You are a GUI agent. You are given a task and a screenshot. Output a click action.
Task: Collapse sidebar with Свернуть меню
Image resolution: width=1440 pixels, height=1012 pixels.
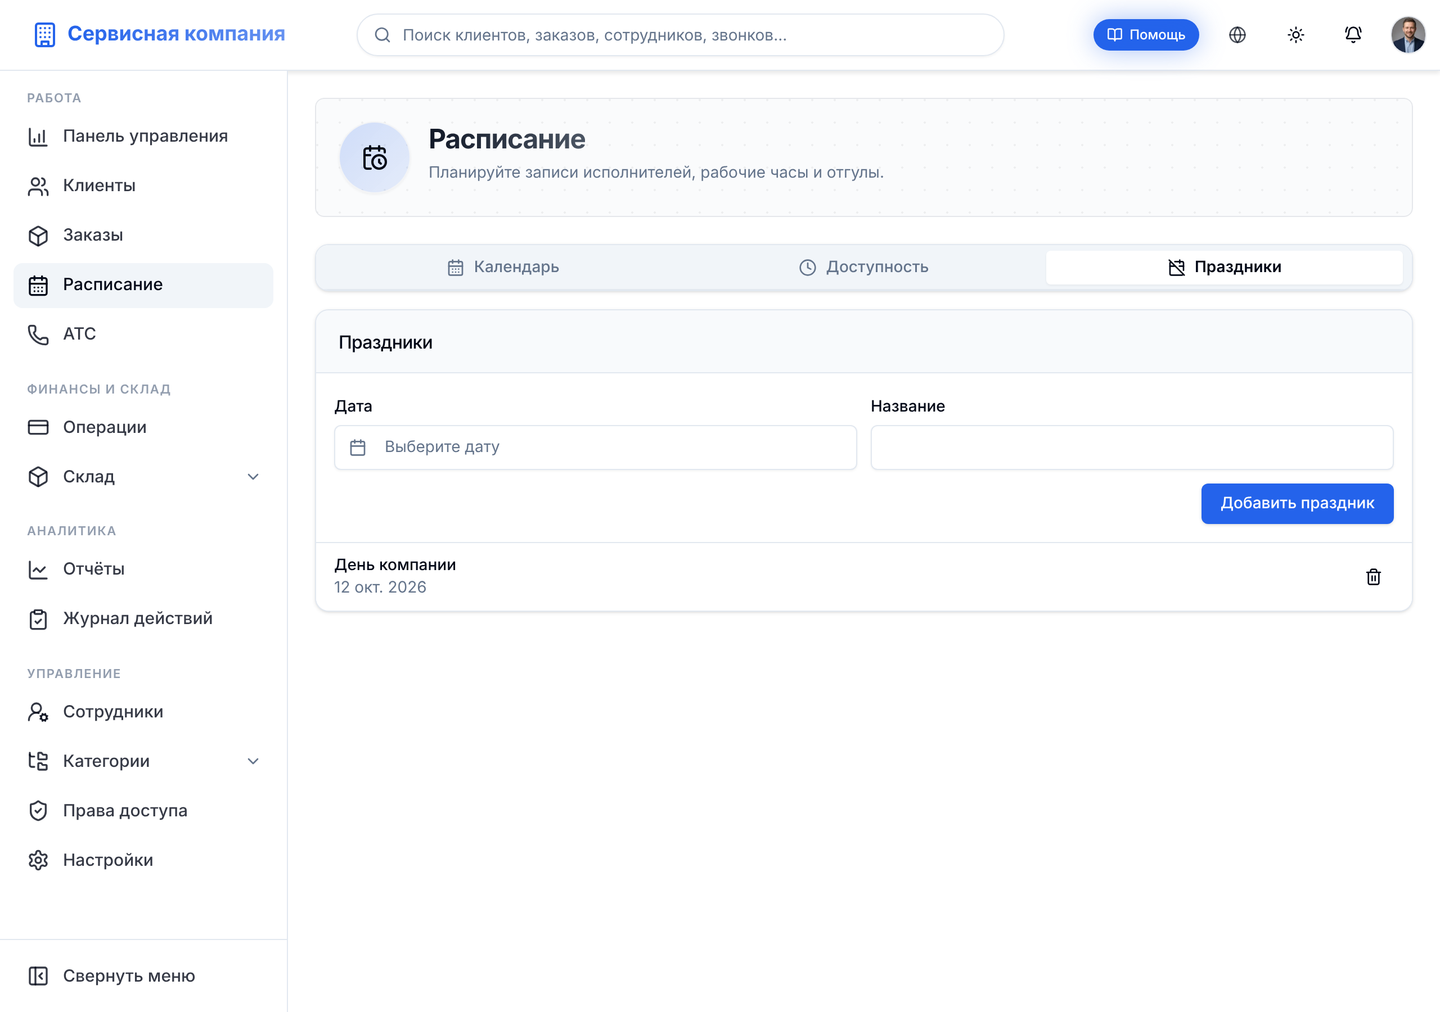click(x=143, y=976)
